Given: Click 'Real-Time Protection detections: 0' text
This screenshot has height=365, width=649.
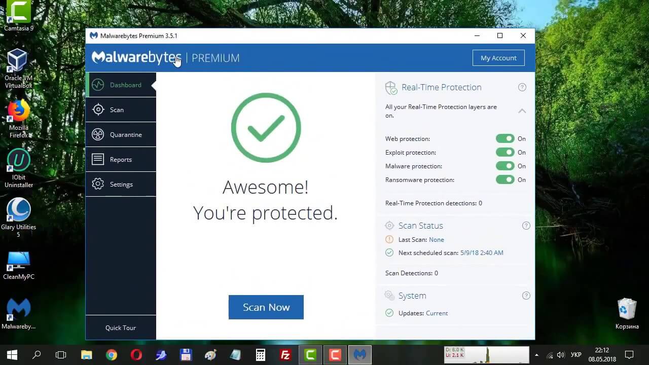Looking at the screenshot, I should point(434,203).
